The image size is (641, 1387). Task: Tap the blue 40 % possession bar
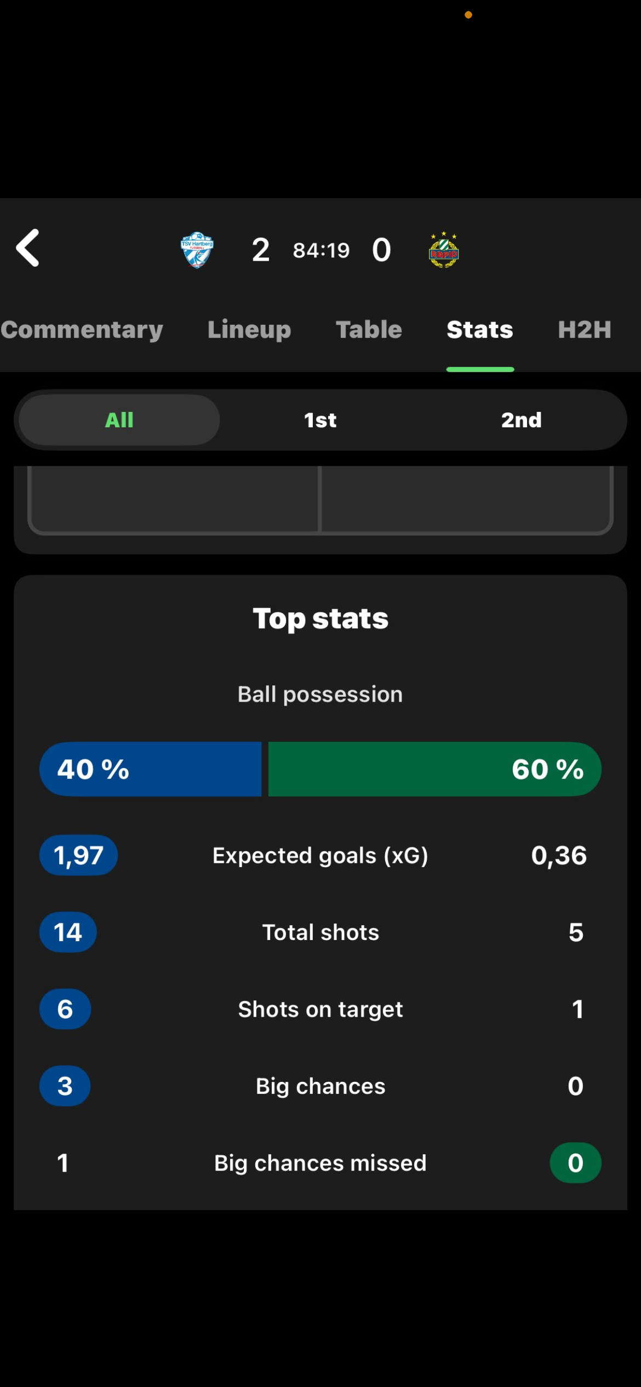click(151, 769)
